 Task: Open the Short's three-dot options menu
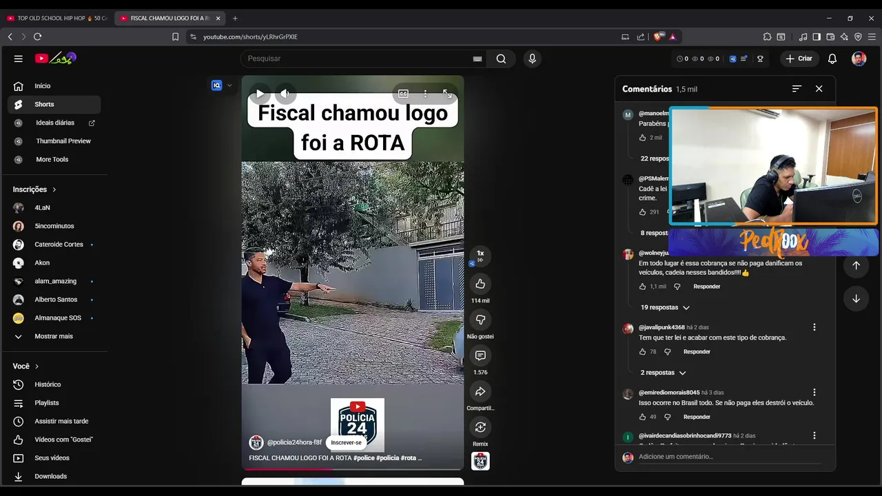click(x=425, y=94)
